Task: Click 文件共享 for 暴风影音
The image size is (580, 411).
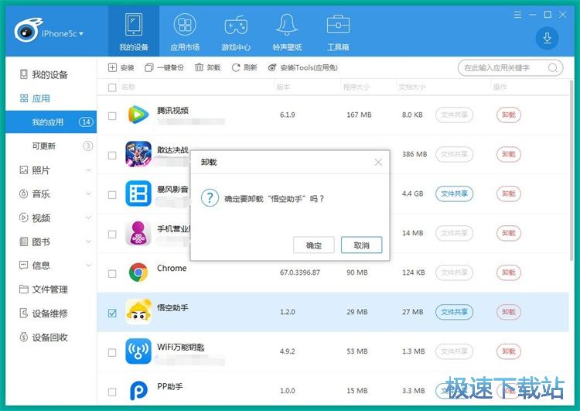Action: tap(454, 194)
